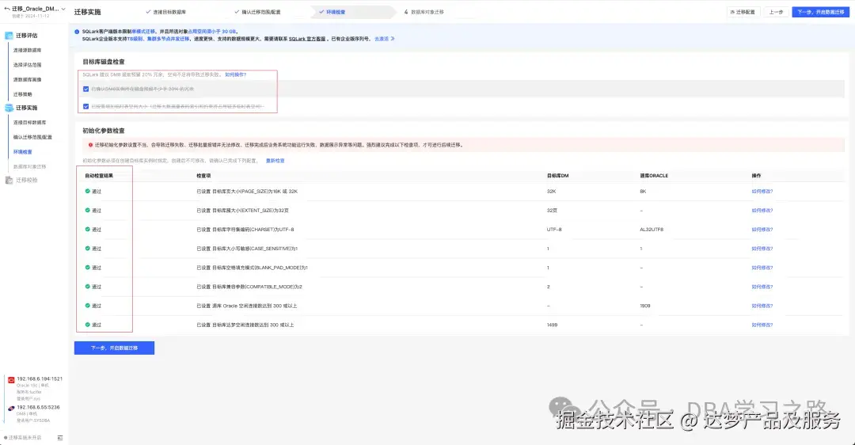
Task: Click the 源库ORACLE column header
Action: click(x=654, y=176)
